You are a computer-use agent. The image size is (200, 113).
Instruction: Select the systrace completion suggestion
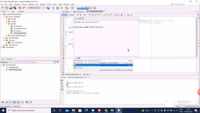pos(103,63)
